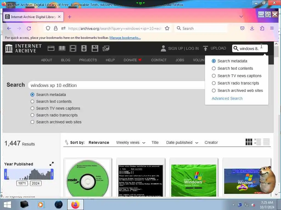
Task: Open the Firefox hamburger menu
Action: (x=272, y=28)
